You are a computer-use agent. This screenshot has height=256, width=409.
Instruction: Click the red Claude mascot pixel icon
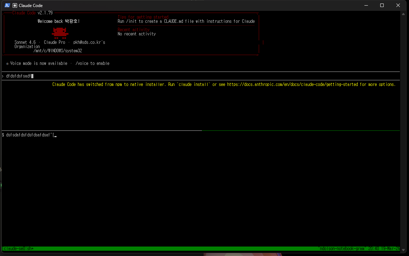tap(60, 33)
